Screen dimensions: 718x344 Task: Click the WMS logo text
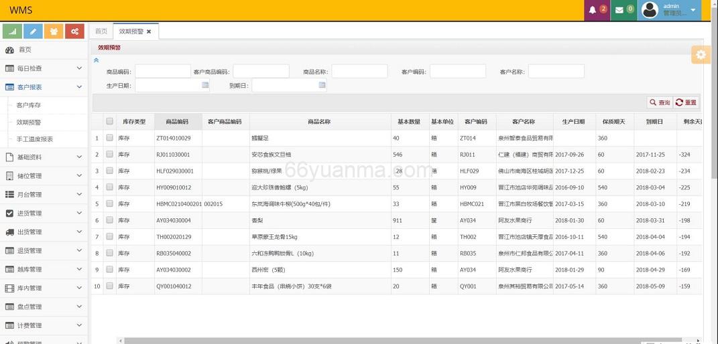(21, 11)
